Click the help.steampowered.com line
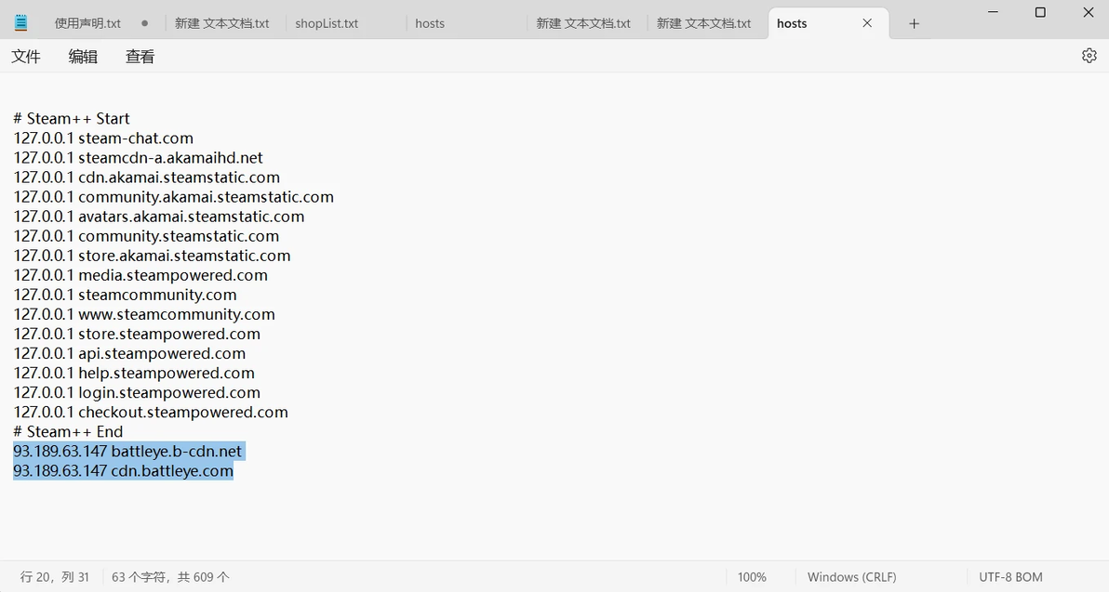Image resolution: width=1109 pixels, height=592 pixels. (134, 373)
